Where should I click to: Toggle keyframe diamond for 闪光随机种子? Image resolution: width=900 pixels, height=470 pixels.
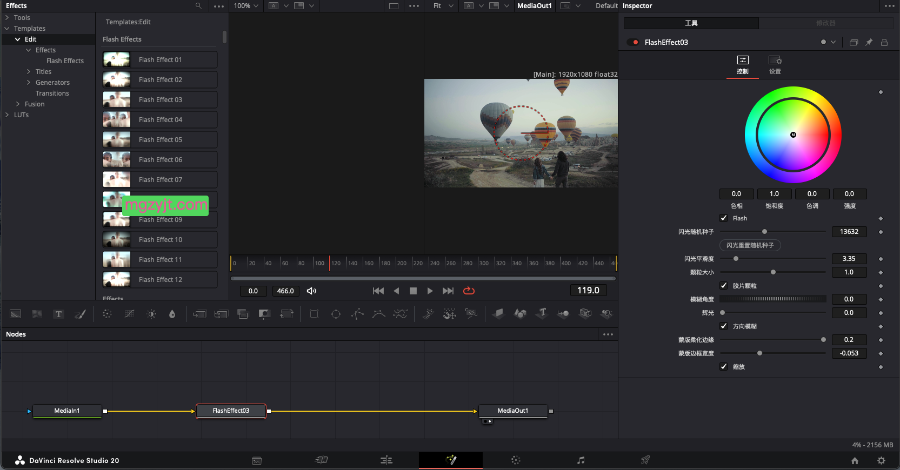[881, 232]
